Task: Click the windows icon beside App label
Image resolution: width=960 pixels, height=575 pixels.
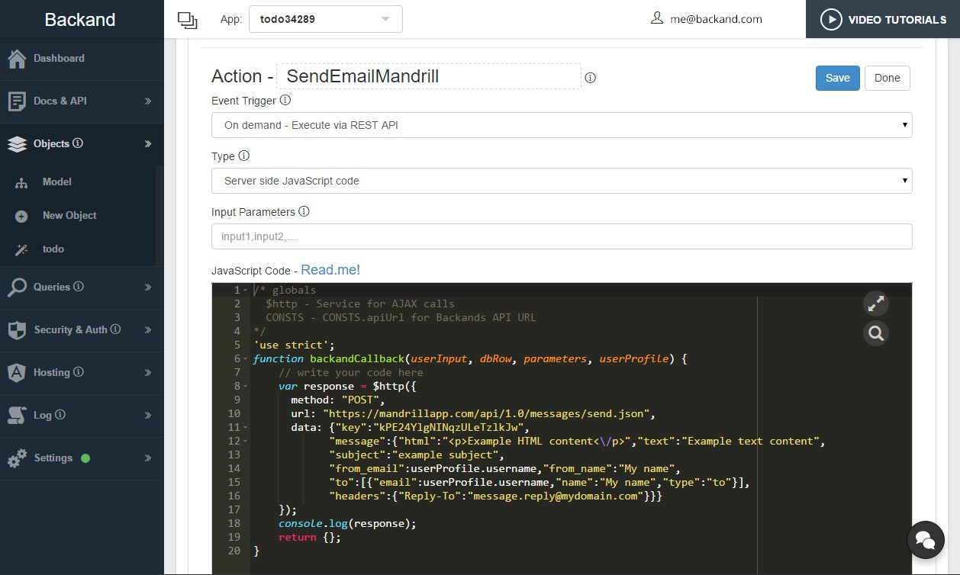Action: click(x=187, y=20)
